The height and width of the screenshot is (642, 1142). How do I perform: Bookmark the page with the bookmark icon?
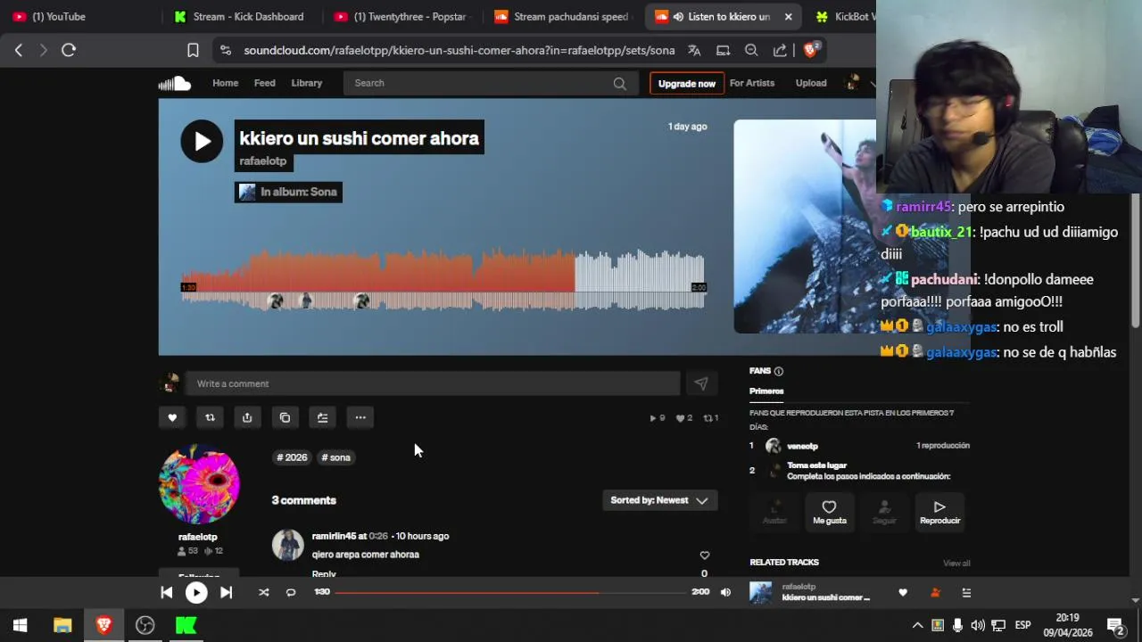pyautogui.click(x=193, y=50)
